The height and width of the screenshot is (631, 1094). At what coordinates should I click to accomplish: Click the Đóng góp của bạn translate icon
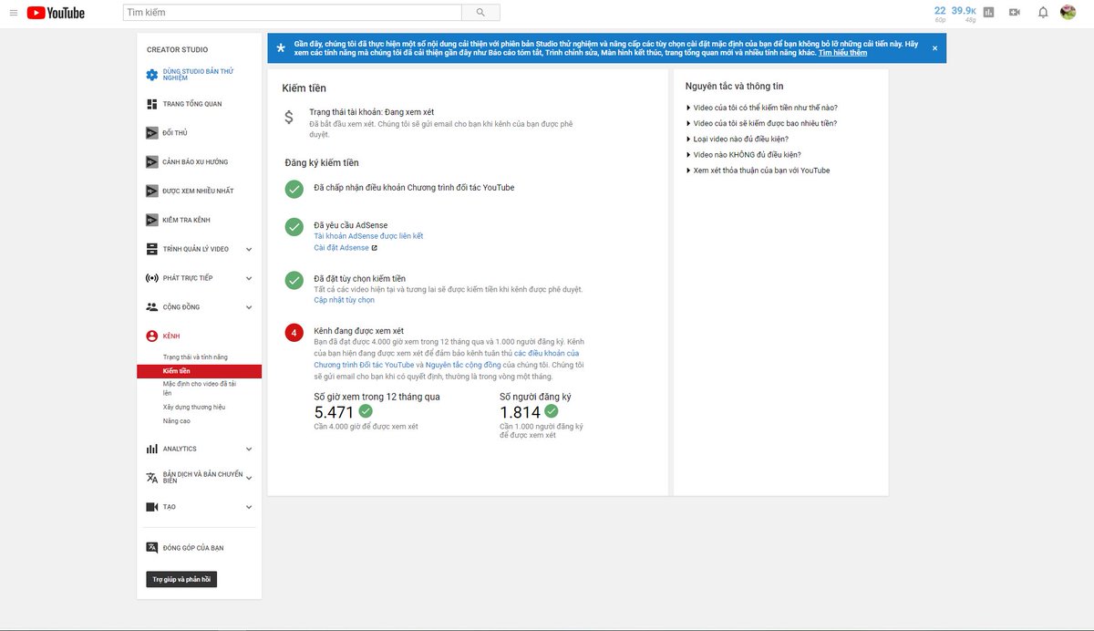click(152, 548)
